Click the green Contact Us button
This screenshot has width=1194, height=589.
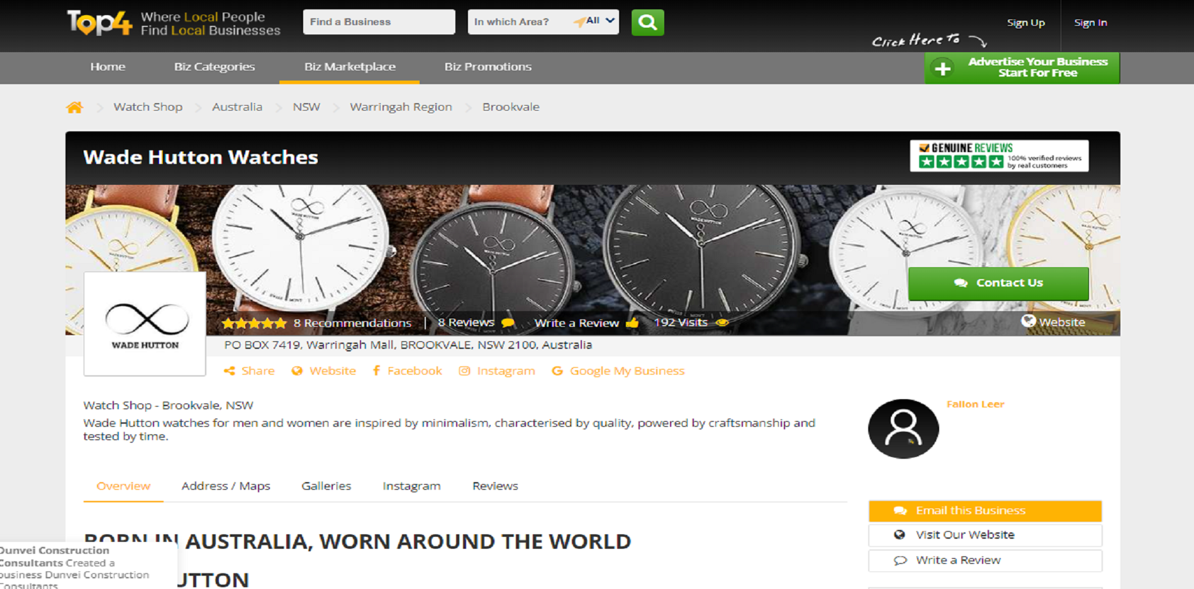(998, 283)
